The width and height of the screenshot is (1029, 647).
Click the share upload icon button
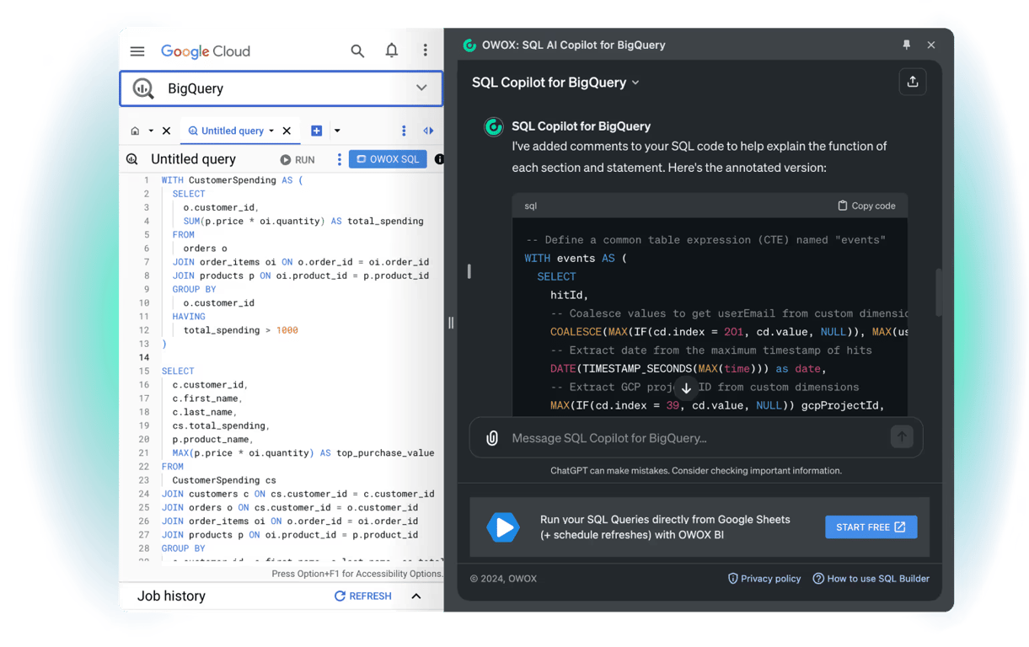[x=912, y=82]
